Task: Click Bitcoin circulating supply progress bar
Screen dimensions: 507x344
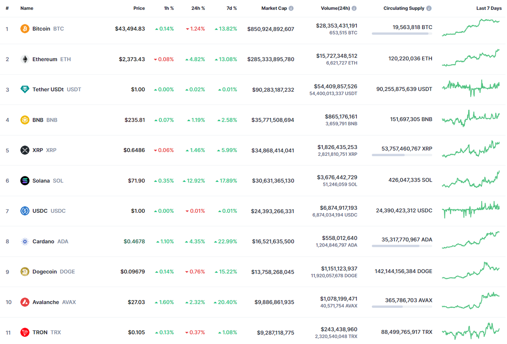Action: click(402, 33)
